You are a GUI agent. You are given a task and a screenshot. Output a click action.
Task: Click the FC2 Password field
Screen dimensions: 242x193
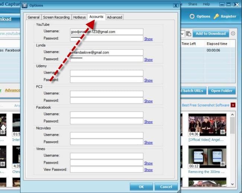point(106,100)
